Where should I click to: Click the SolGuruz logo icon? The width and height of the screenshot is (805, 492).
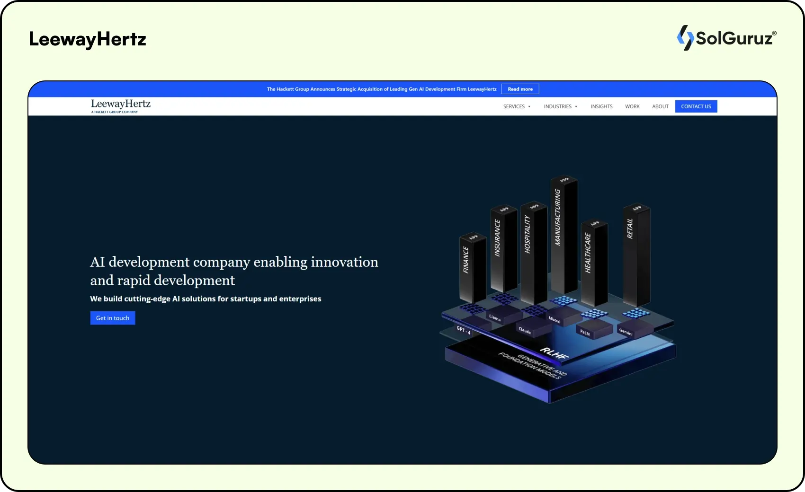point(685,38)
